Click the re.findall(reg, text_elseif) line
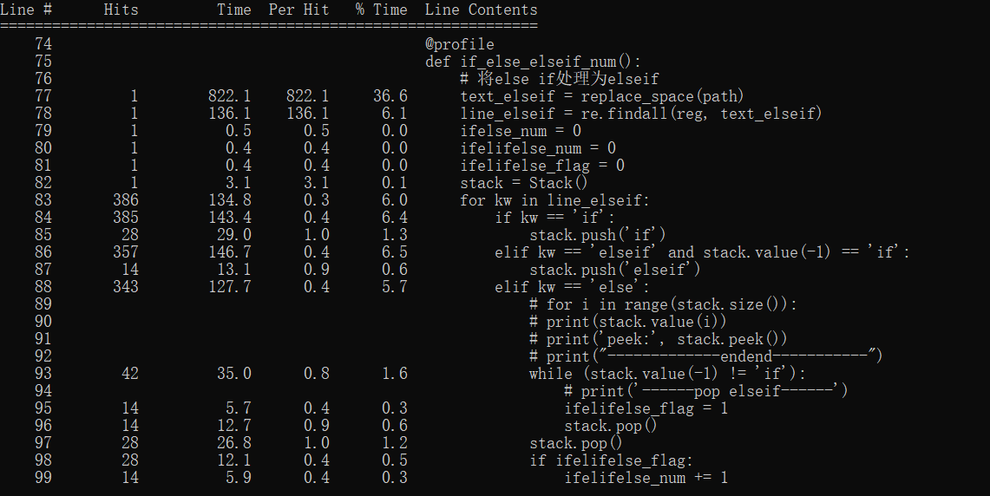 (640, 114)
